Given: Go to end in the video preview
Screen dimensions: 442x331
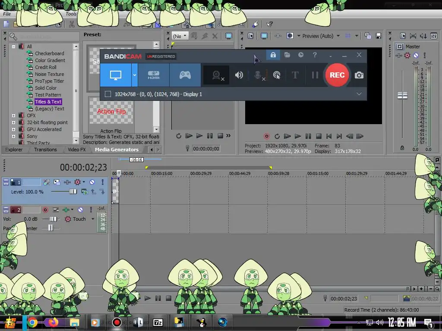Looking at the screenshot, I should point(339,137).
